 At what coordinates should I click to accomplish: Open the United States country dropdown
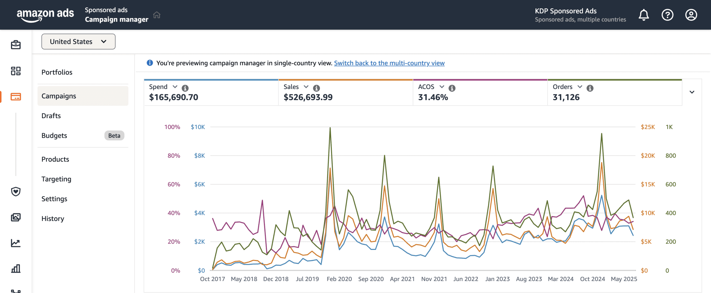(78, 42)
